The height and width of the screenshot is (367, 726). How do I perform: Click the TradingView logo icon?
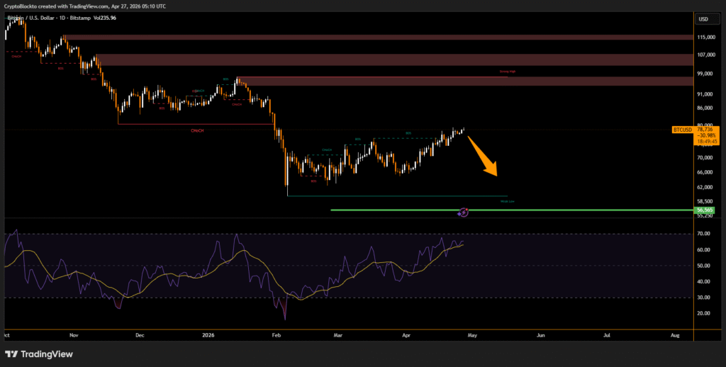pyautogui.click(x=13, y=354)
